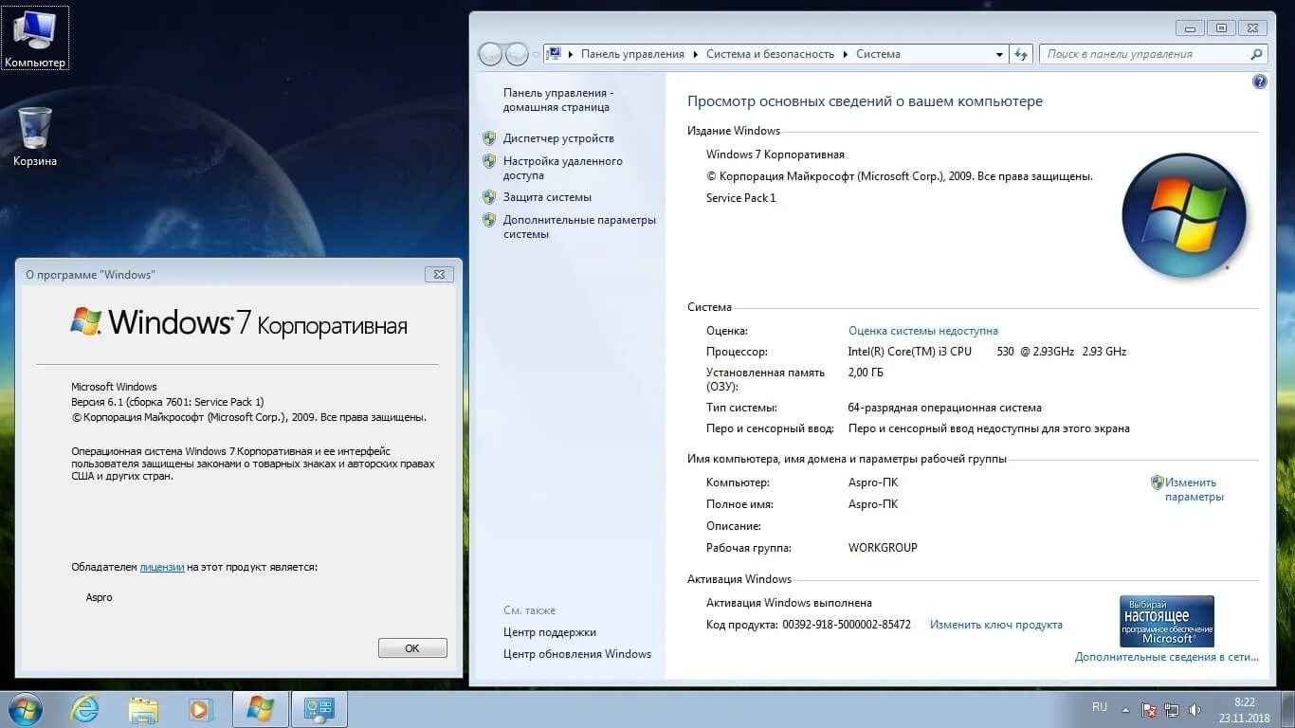Open Центр поддержки link
Image resolution: width=1295 pixels, height=728 pixels.
click(x=550, y=632)
